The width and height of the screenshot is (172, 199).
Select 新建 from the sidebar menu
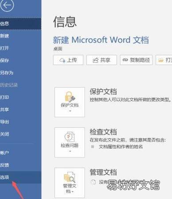click(x=20, y=36)
